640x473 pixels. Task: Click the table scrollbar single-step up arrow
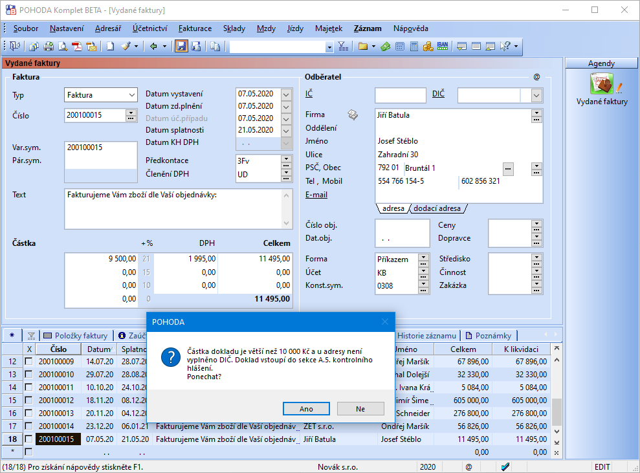[557, 360]
